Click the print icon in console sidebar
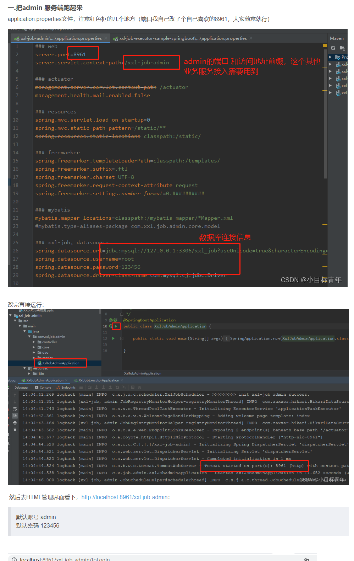This screenshot has width=354, height=561. click(x=15, y=423)
